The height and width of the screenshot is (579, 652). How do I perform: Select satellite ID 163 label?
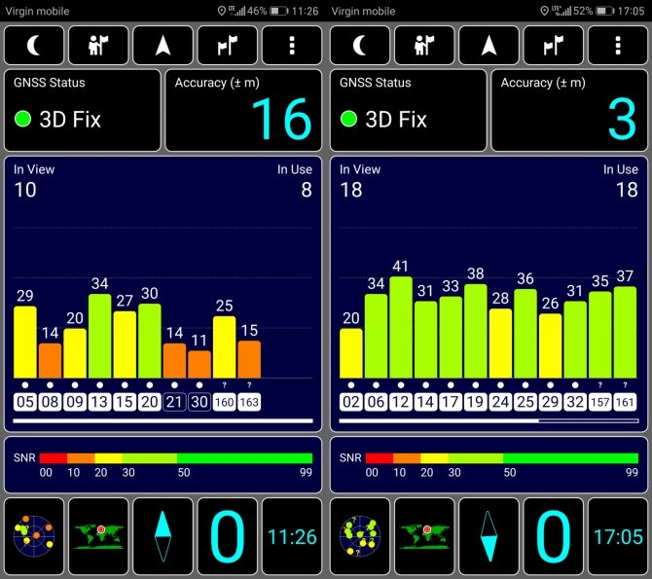[x=249, y=402]
